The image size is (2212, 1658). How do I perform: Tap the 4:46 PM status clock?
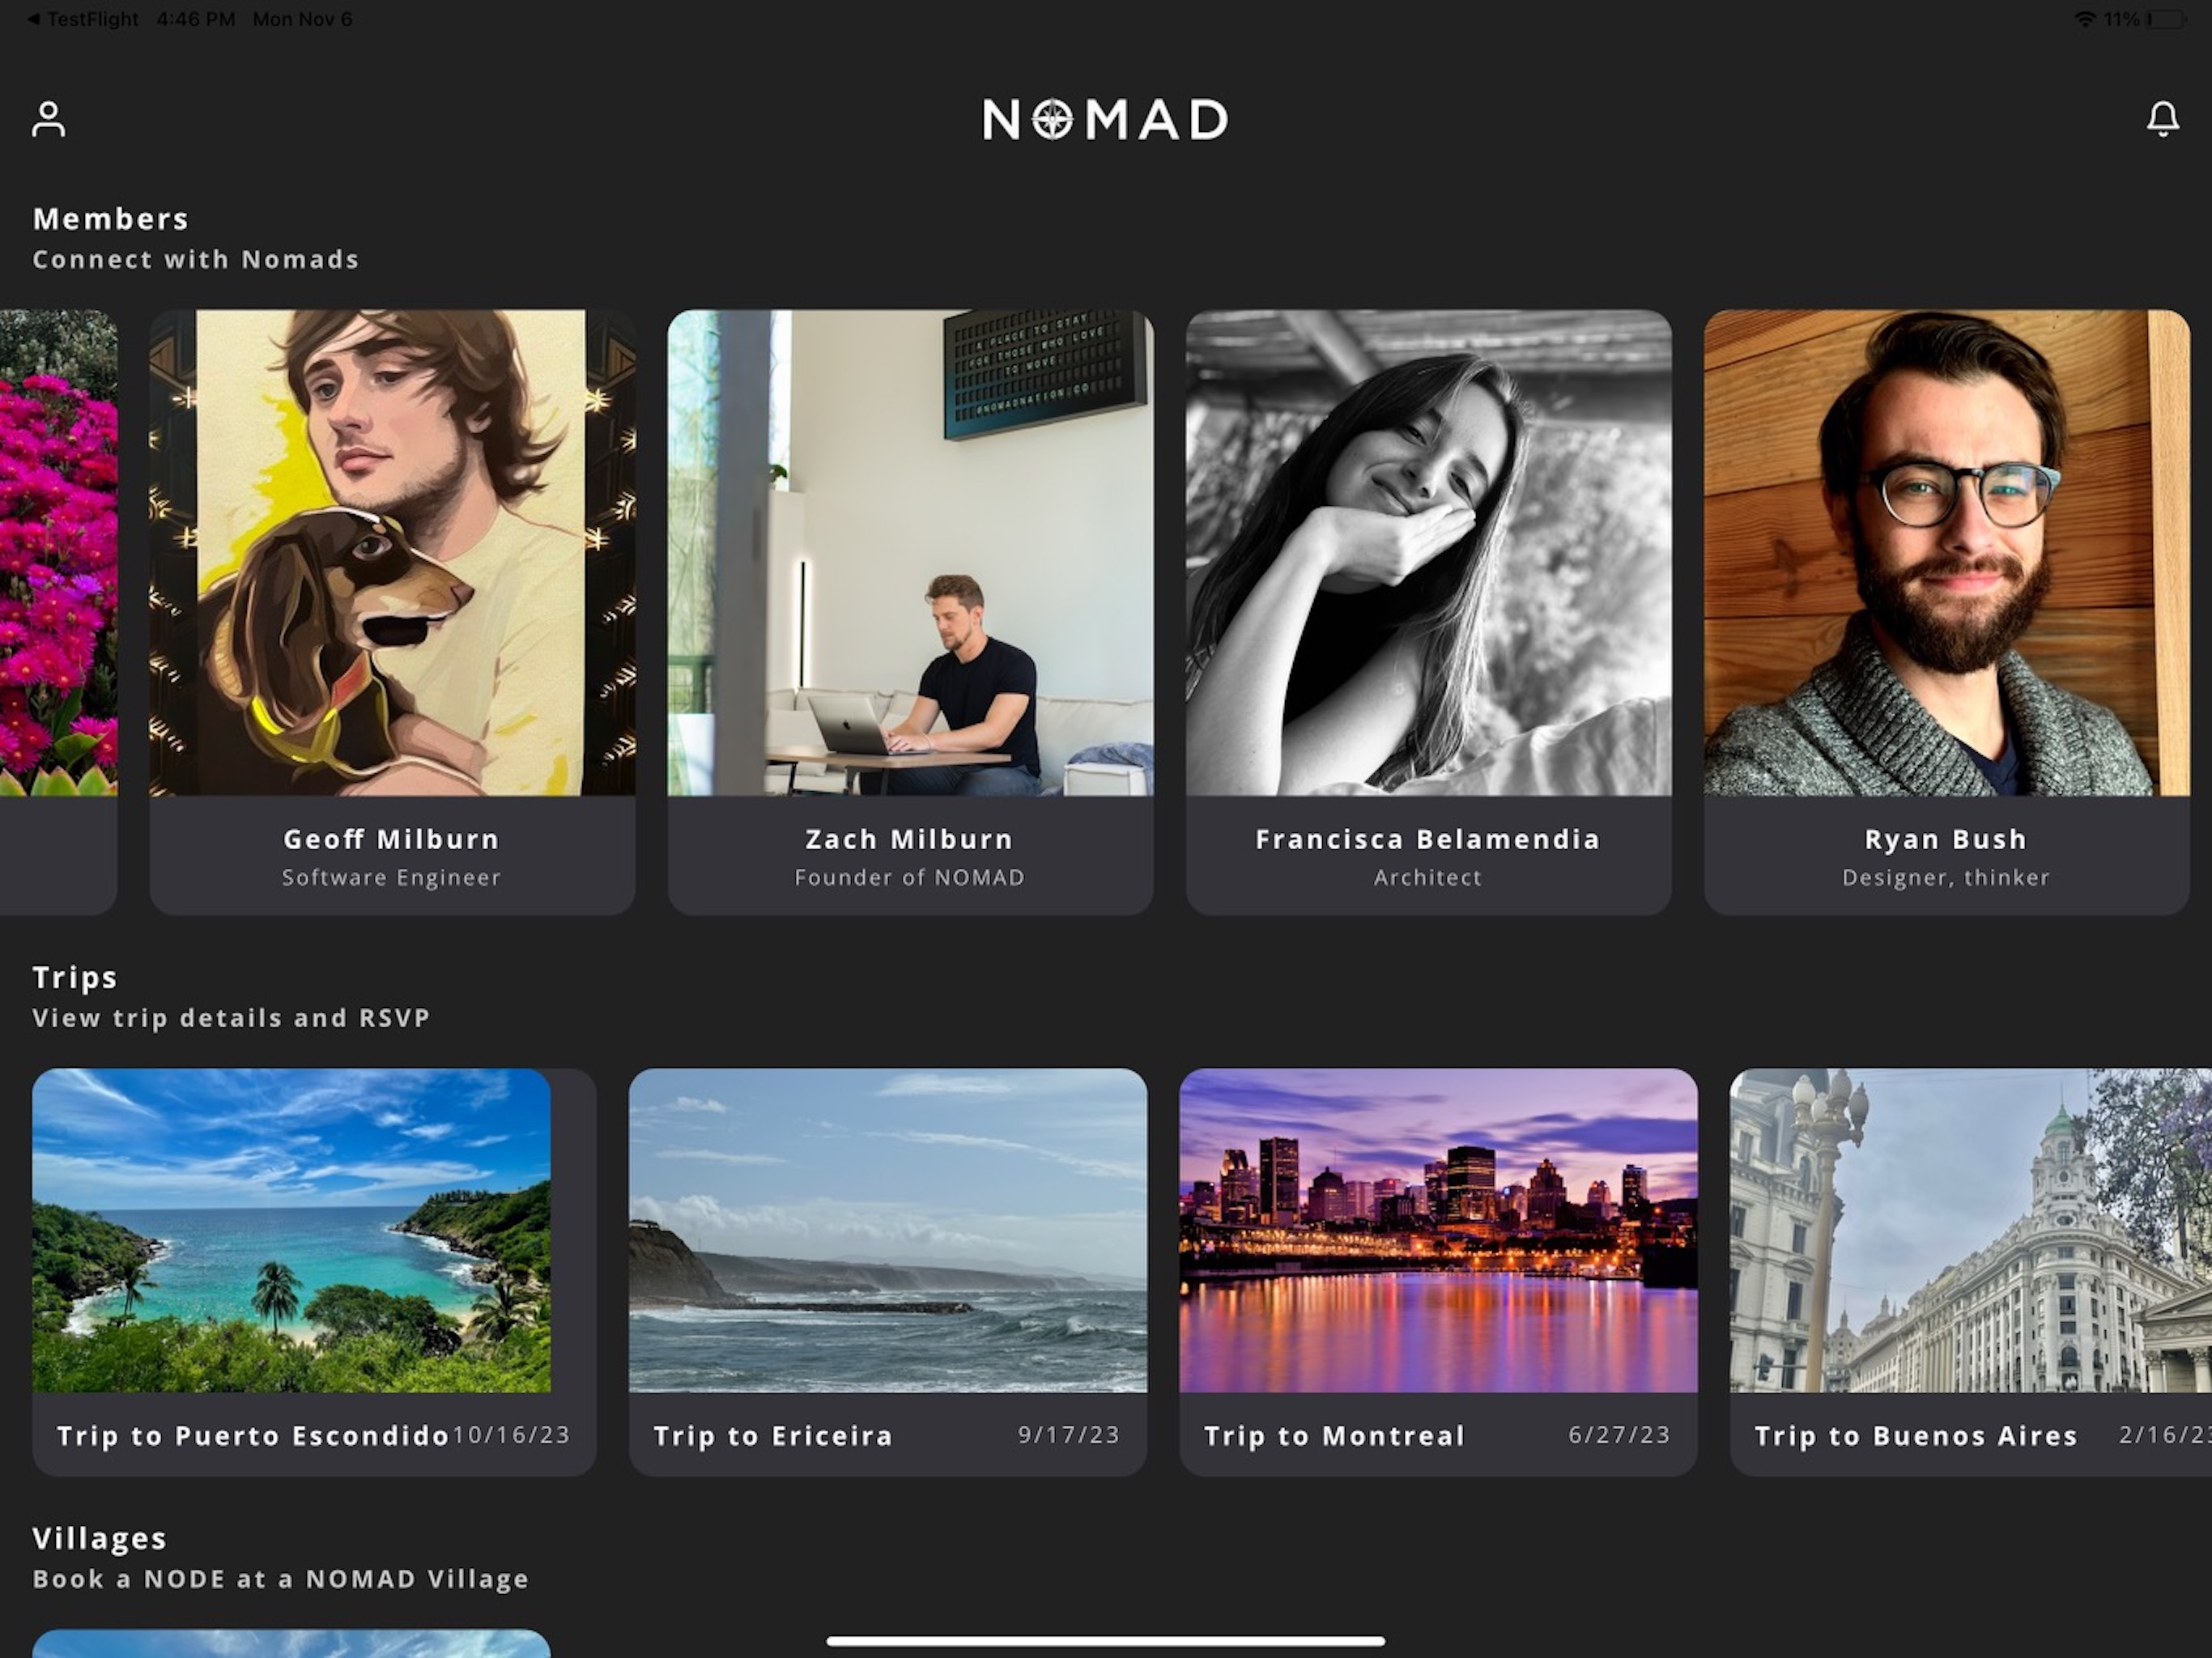click(196, 19)
